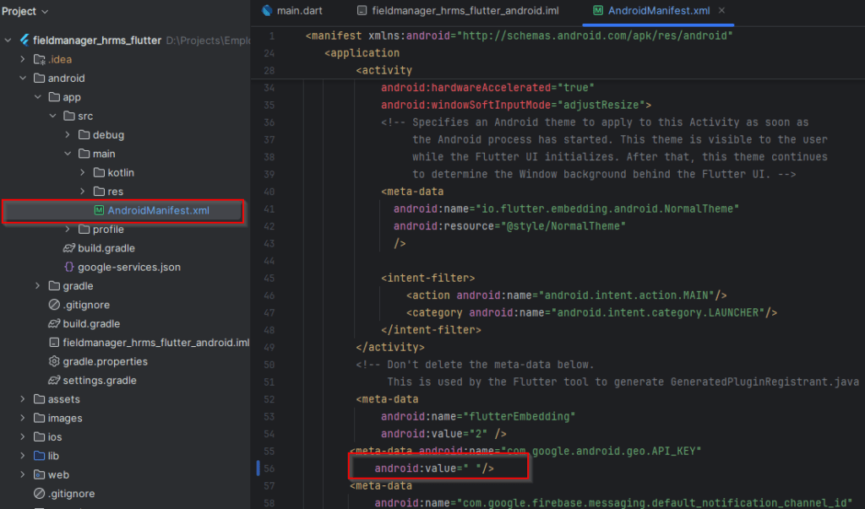Click the com.google.android.geo.API_KEY name
The image size is (865, 509).
[x=601, y=451]
